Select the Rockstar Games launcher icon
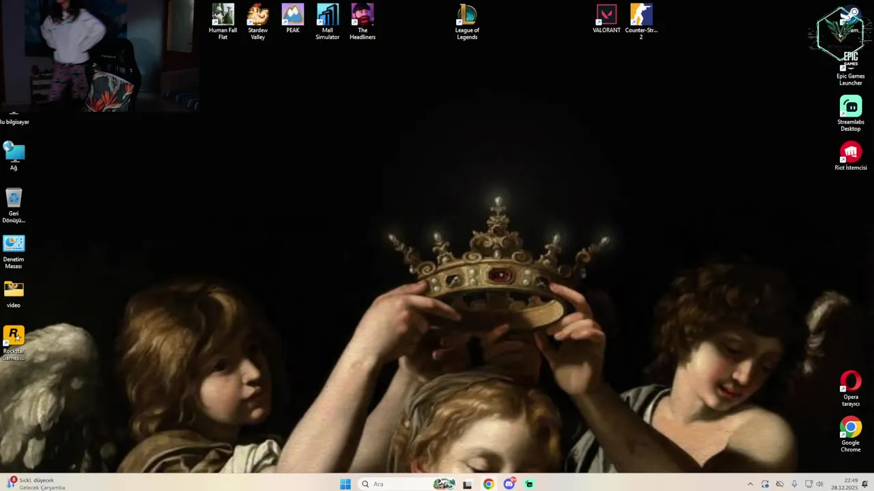Image resolution: width=874 pixels, height=491 pixels. 14,343
